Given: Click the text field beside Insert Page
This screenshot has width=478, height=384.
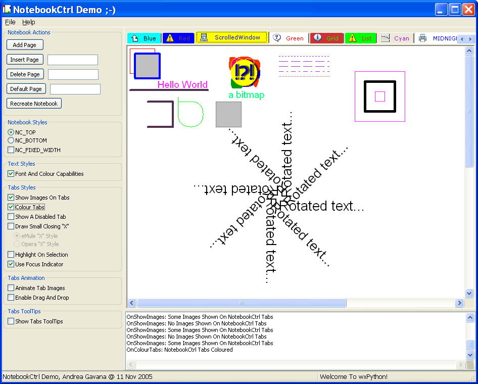Looking at the screenshot, I should (73, 60).
